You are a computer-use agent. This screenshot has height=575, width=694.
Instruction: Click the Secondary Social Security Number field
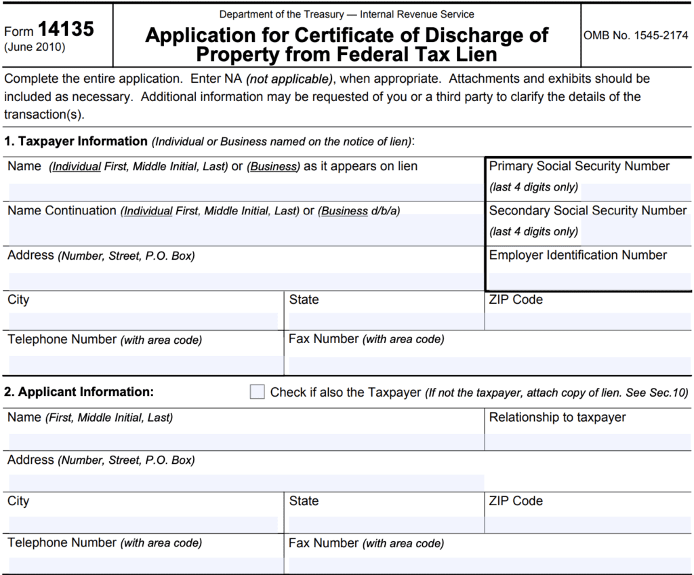click(636, 233)
